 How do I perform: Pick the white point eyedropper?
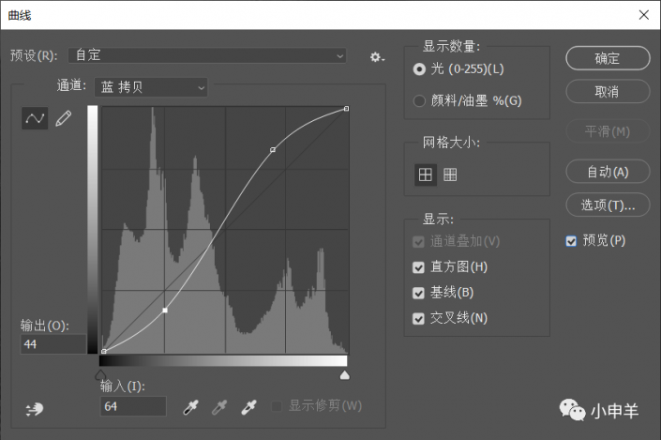point(248,406)
